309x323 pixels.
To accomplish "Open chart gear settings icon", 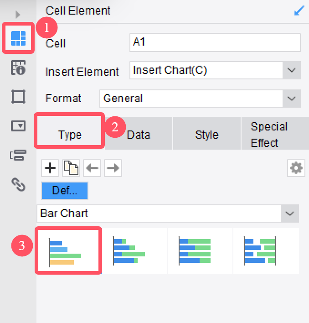I will click(x=296, y=168).
